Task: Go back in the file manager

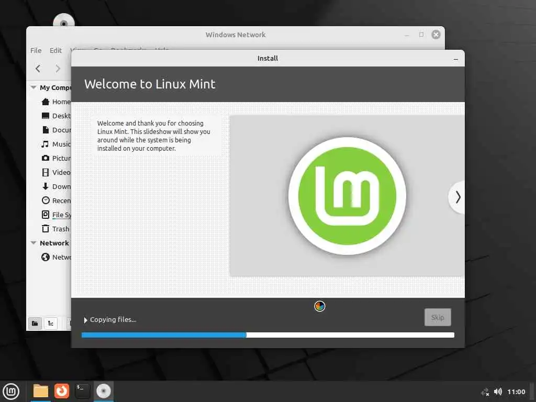Action: coord(38,69)
